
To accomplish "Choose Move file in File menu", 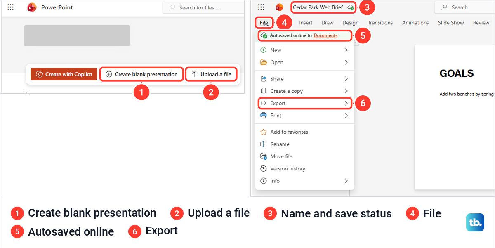I will coord(305,156).
